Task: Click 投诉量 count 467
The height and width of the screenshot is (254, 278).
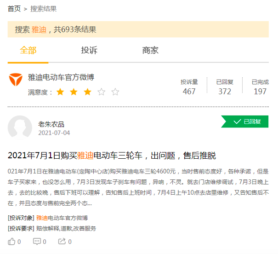Action: click(189, 92)
